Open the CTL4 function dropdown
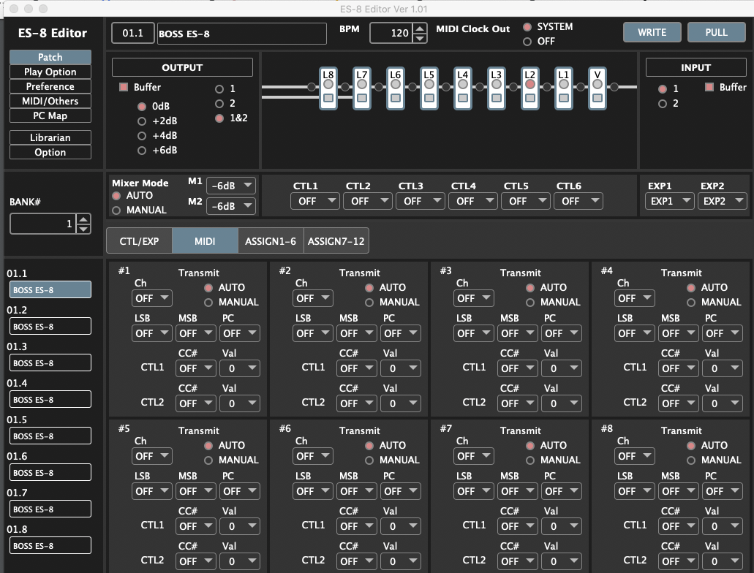Image resolution: width=754 pixels, height=573 pixels. click(472, 201)
